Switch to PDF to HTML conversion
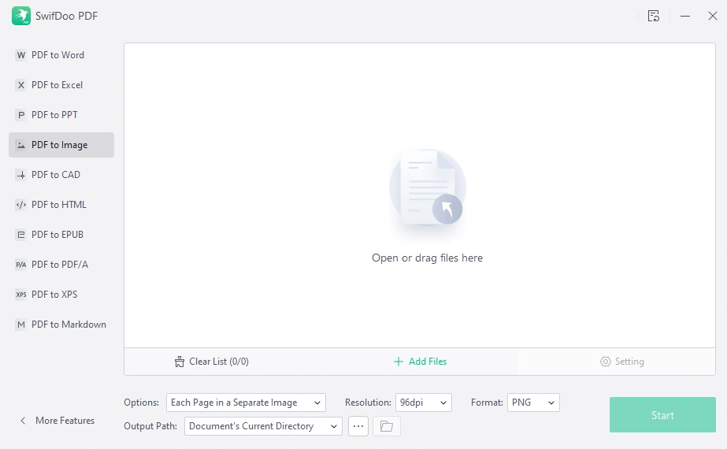The image size is (727, 449). point(61,205)
